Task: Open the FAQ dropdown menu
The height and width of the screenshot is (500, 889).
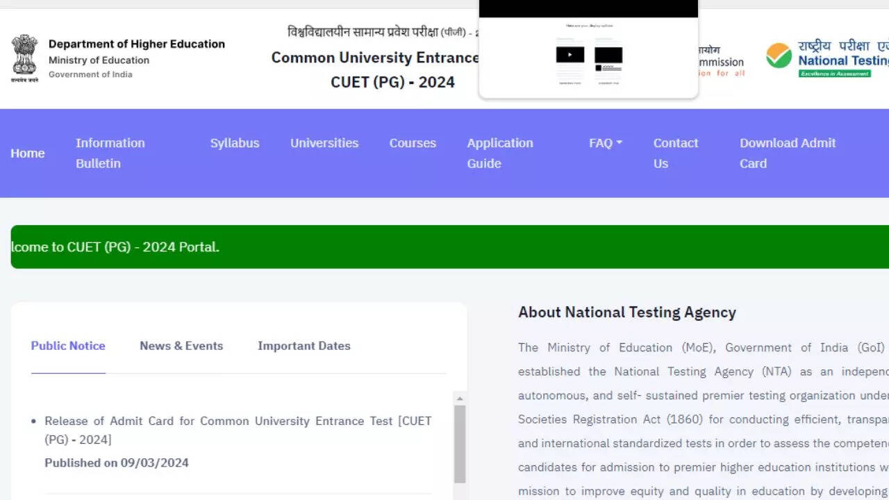Action: point(604,143)
